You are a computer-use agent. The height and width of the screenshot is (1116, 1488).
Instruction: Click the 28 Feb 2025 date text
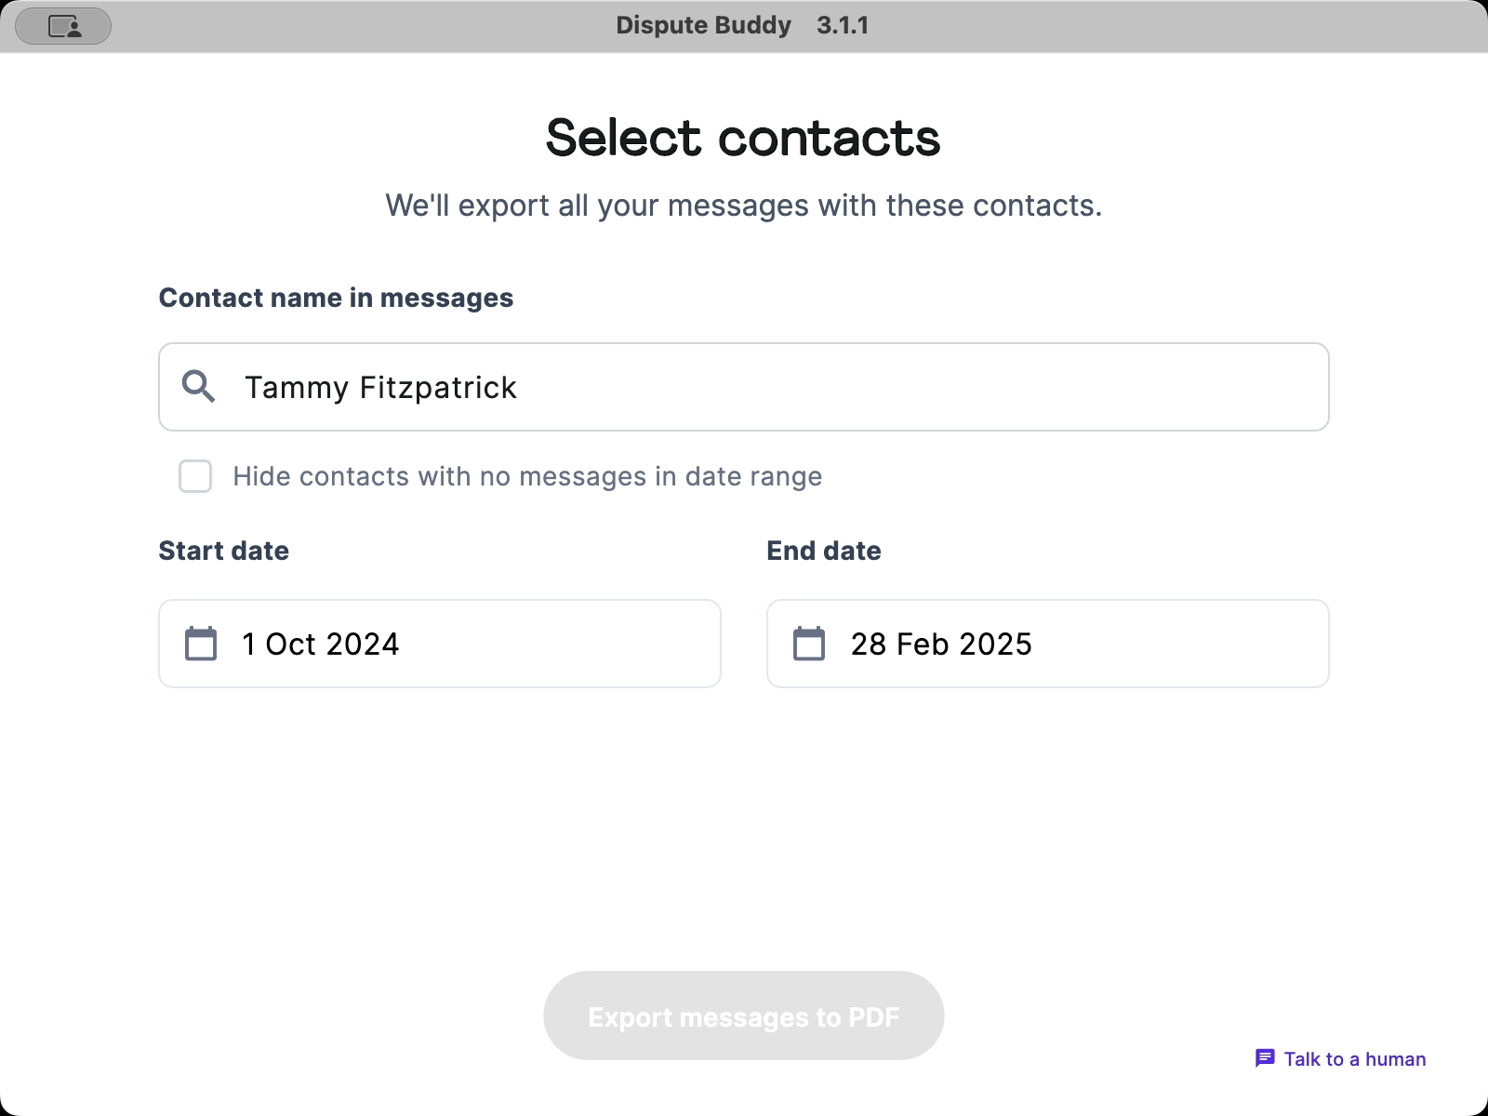(941, 643)
